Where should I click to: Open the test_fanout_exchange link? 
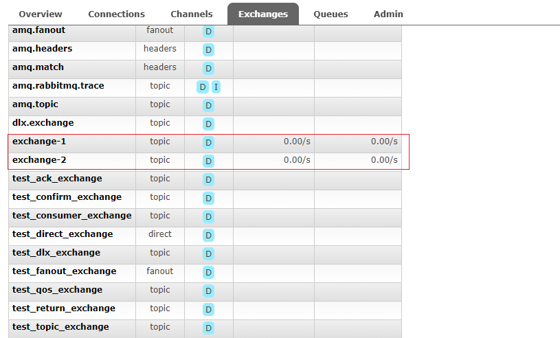click(65, 271)
